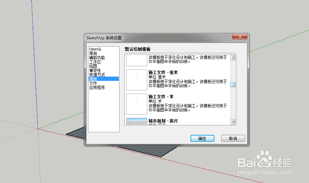309x183 pixels.
Task: Click the 单位: 米 text
Action: (155, 101)
